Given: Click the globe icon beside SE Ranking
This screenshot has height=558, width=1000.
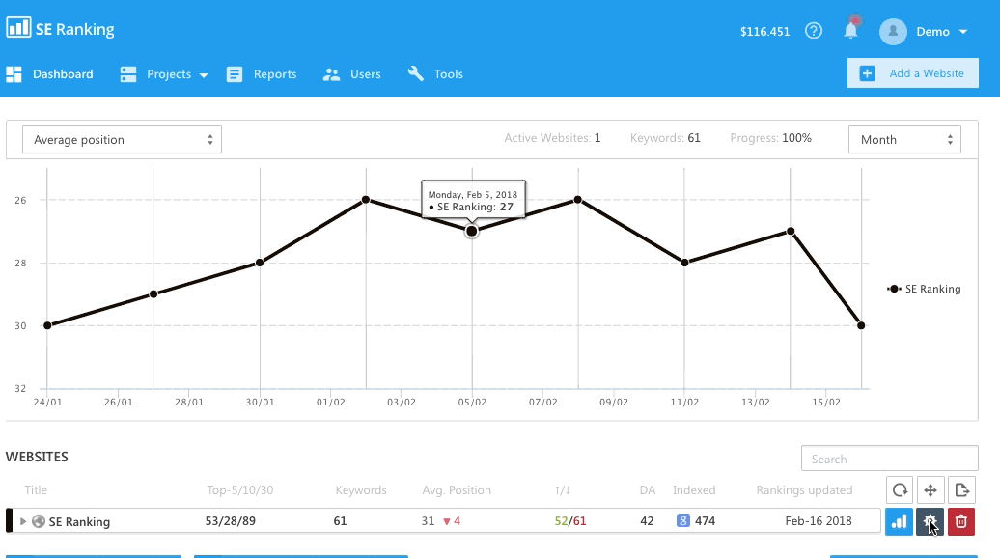Looking at the screenshot, I should [39, 521].
